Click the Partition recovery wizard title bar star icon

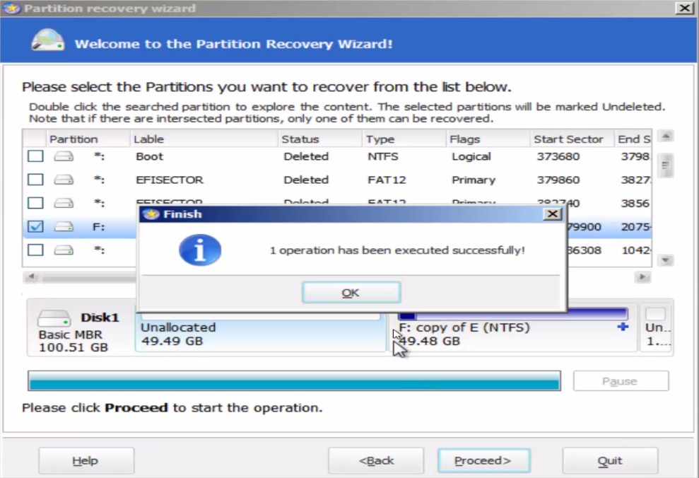(11, 8)
